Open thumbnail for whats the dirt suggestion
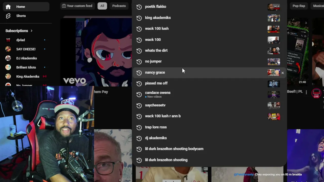This screenshot has height=182, width=324. [x=274, y=51]
